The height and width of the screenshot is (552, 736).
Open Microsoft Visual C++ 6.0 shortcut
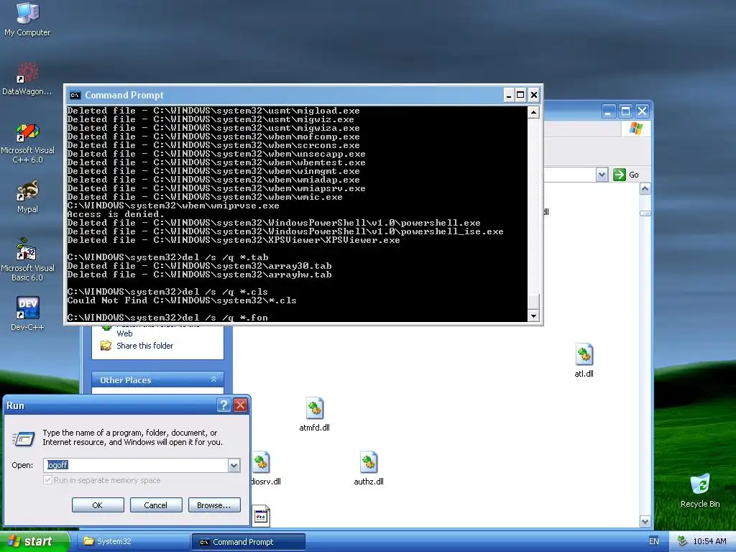click(27, 143)
